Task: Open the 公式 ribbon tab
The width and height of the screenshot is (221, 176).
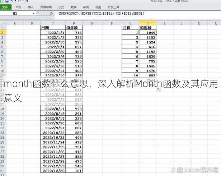Action: [x=61, y=7]
